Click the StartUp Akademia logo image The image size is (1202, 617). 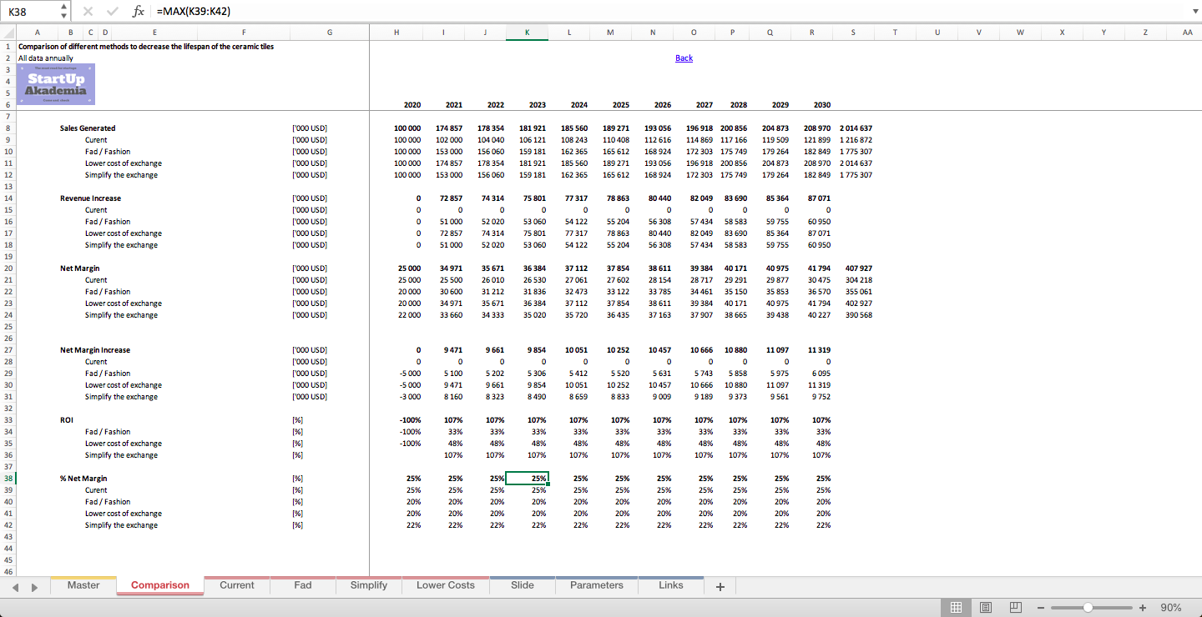pyautogui.click(x=55, y=83)
